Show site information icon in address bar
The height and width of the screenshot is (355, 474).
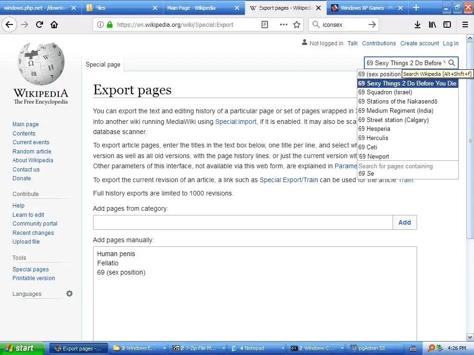click(x=100, y=25)
